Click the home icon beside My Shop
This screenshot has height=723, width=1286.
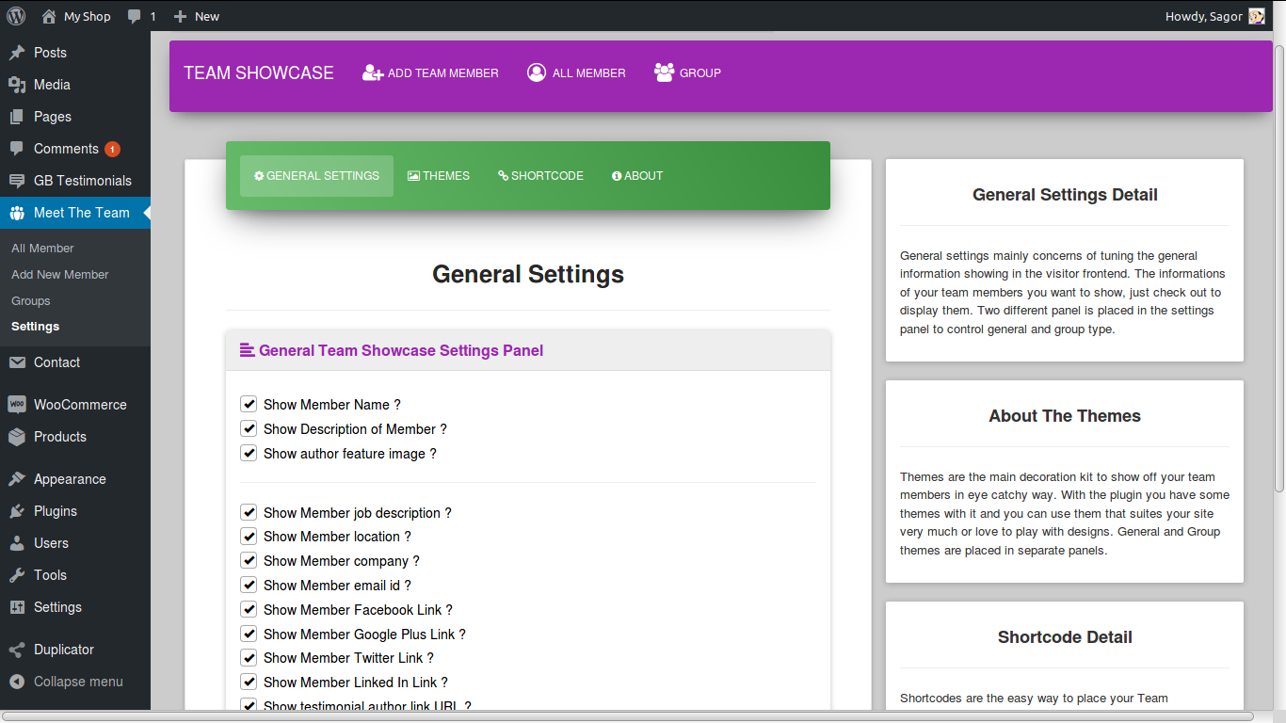(x=49, y=16)
